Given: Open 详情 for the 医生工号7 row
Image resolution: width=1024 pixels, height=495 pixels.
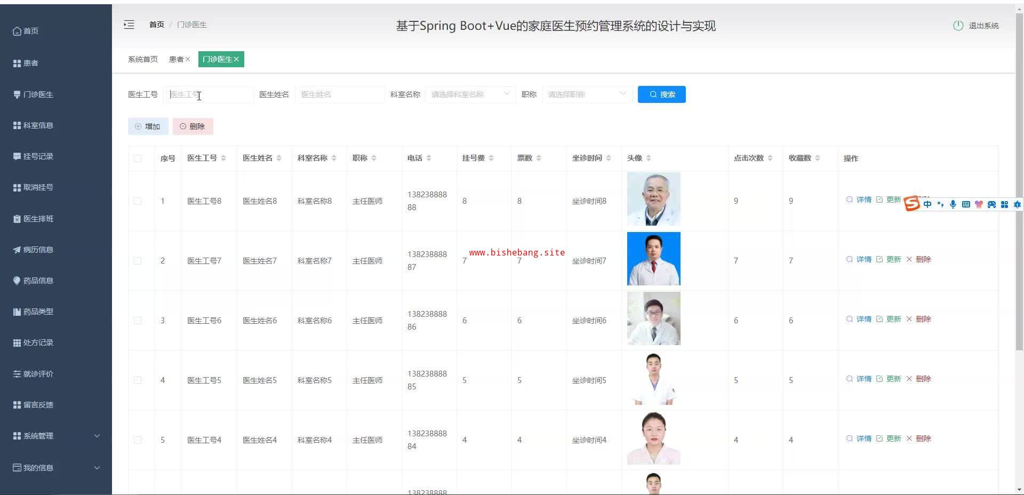Looking at the screenshot, I should (x=859, y=259).
